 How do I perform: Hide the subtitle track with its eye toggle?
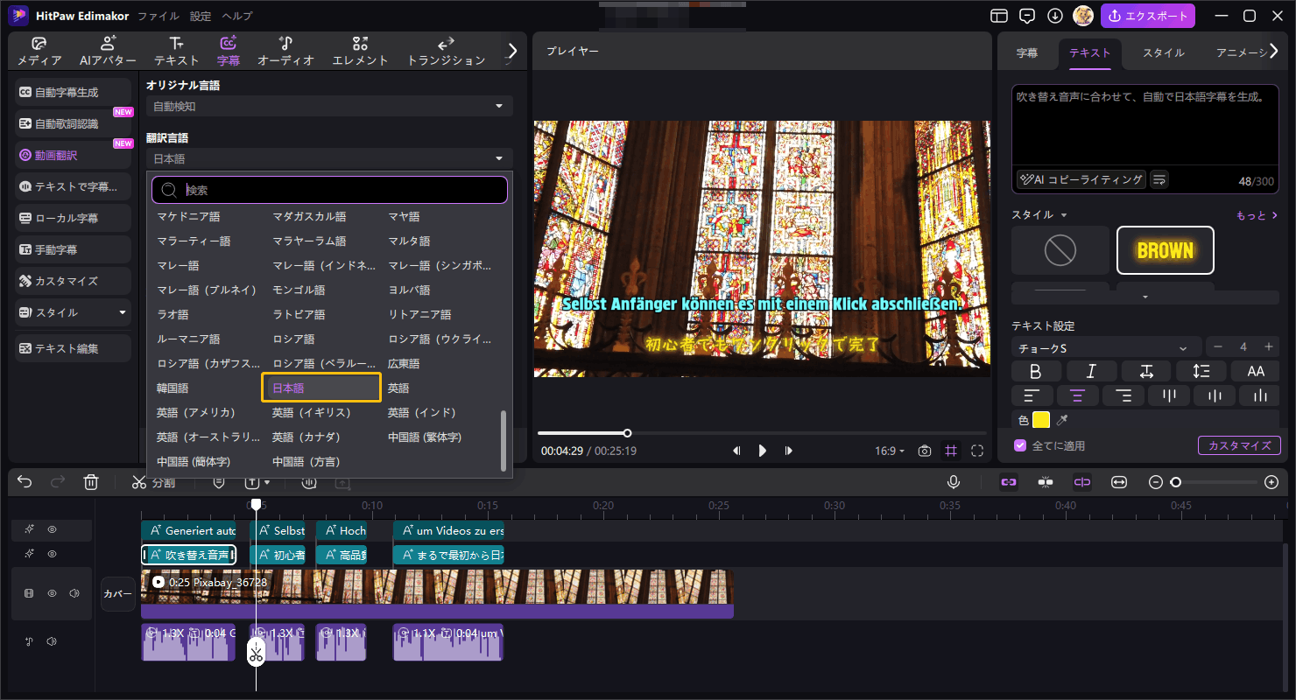[x=53, y=529]
